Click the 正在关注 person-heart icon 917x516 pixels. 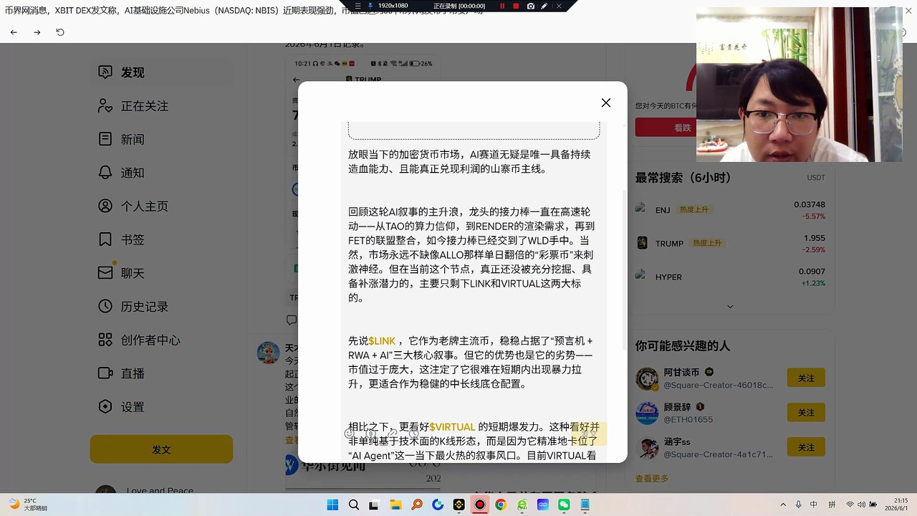point(105,106)
